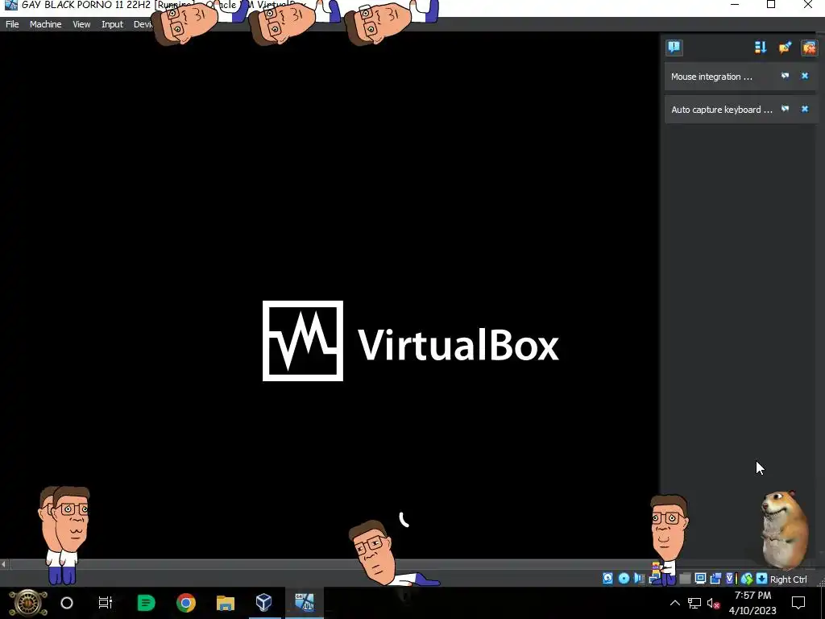Open the Windows Start button
This screenshot has height=619, width=825.
pos(28,603)
